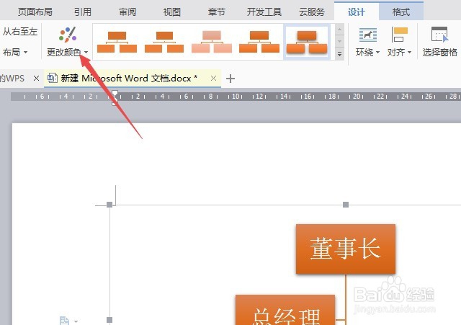Choose the second hierarchy style thumbnail
The width and height of the screenshot is (461, 325).
(x=164, y=42)
